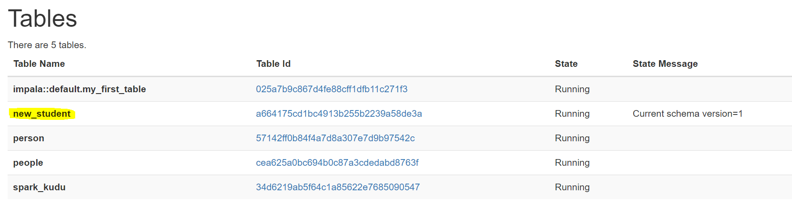
Task: Open table ID link cea625a0bc694b0c87a3cdedabd8763f
Action: (337, 163)
